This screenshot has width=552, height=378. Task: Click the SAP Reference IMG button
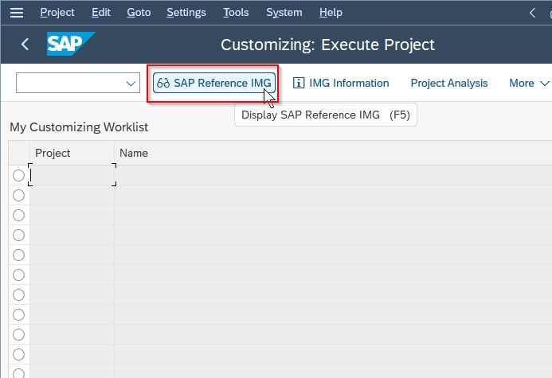pyautogui.click(x=214, y=83)
